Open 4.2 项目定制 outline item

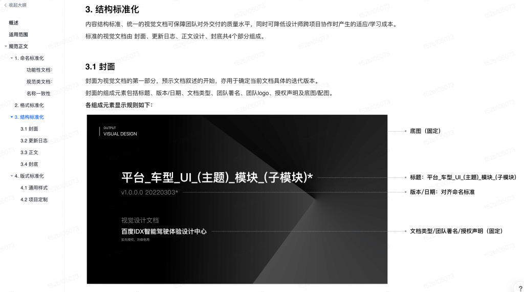tap(34, 199)
